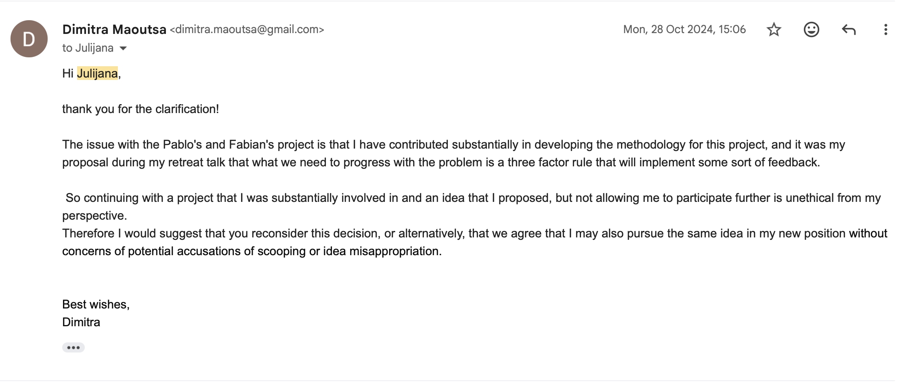Select the highlighted word Julijana in greeting
Image resolution: width=923 pixels, height=386 pixels.
(97, 73)
